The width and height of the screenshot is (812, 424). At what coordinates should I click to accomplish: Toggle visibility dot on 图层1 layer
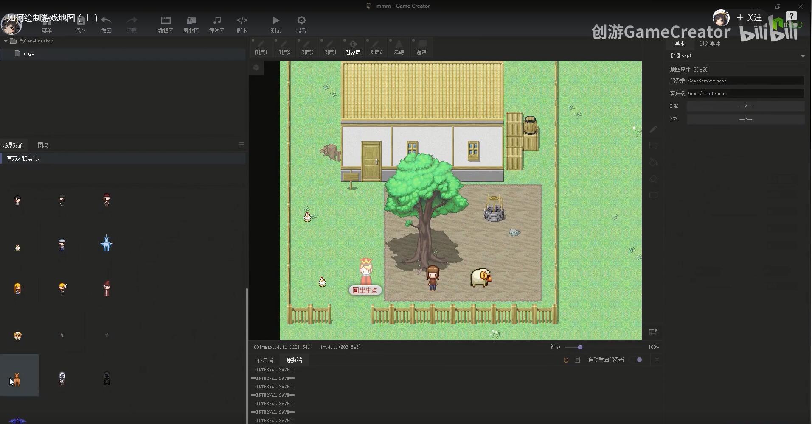pos(253,41)
